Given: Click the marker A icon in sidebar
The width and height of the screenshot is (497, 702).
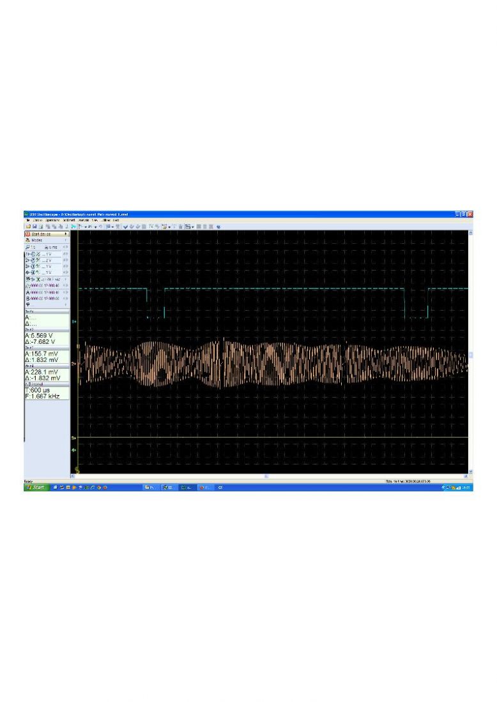Looking at the screenshot, I should [x=27, y=292].
